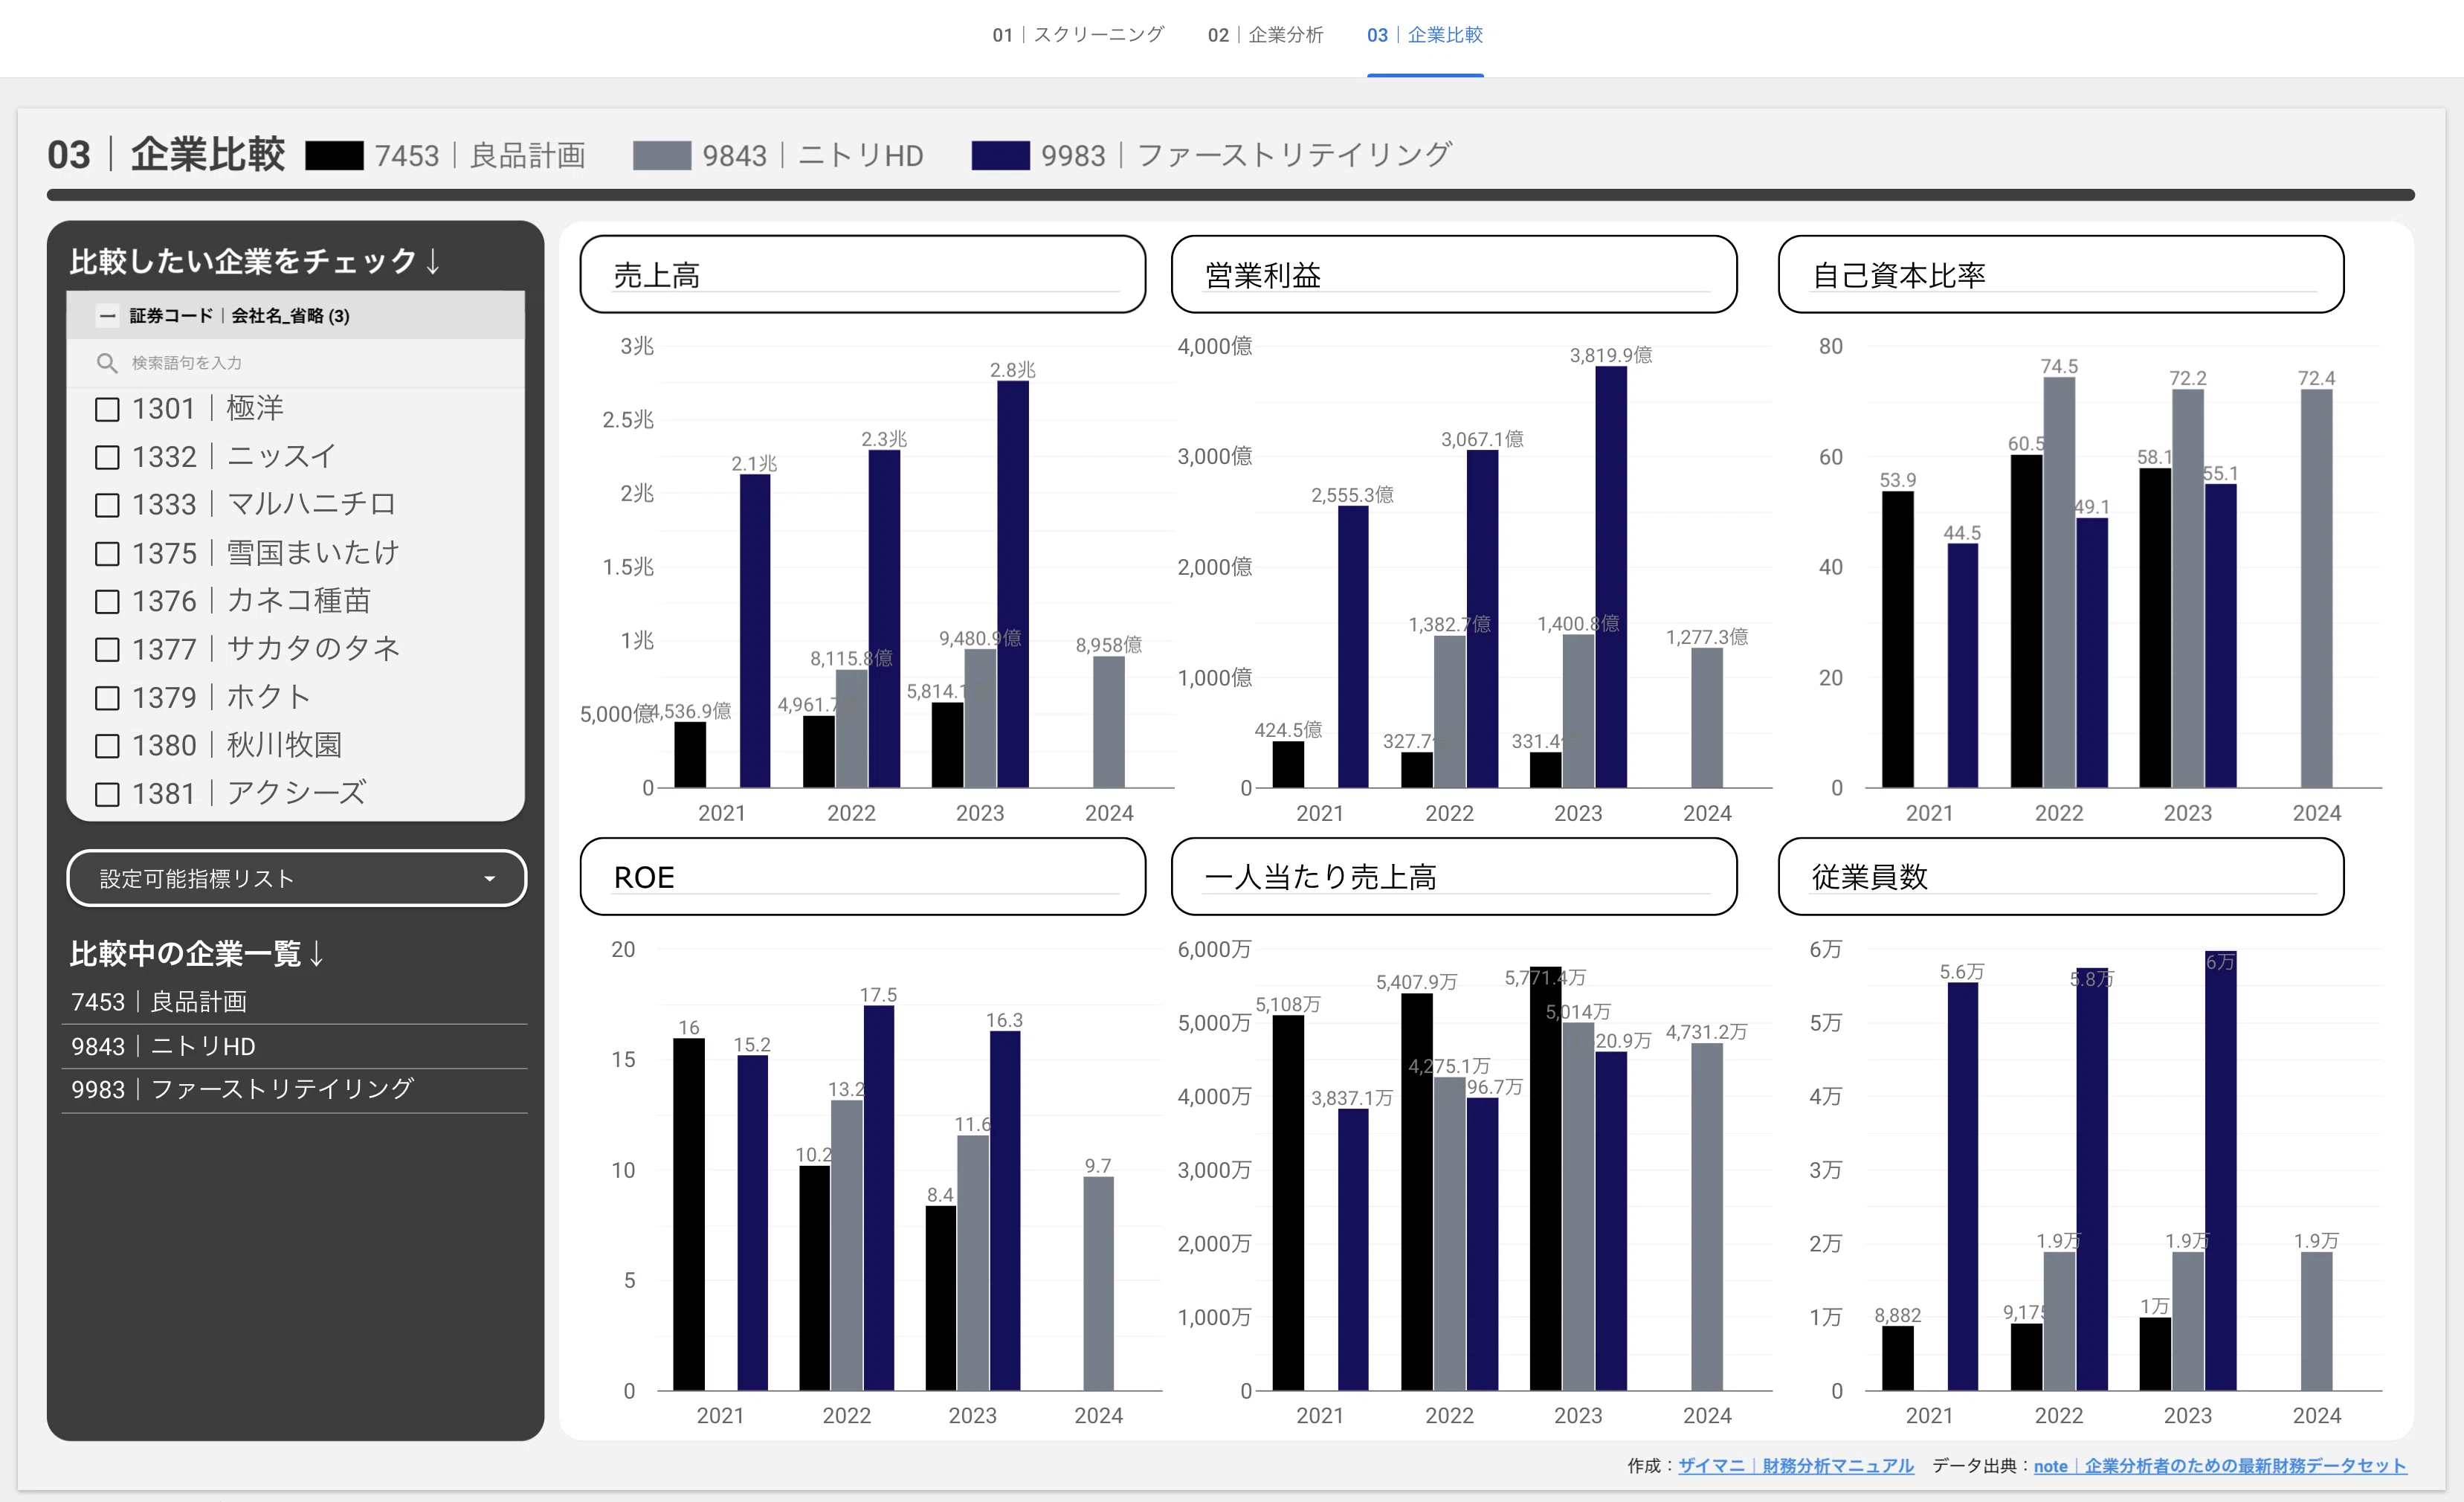
Task: Open the note 企業分析者のための最新財務データセット link
Action: pyautogui.click(x=2220, y=1465)
